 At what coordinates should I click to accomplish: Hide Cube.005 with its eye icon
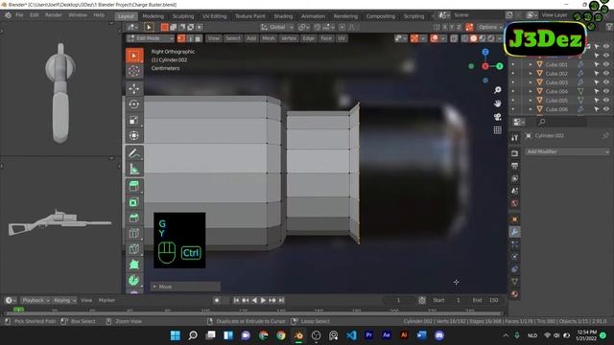[x=606, y=101]
